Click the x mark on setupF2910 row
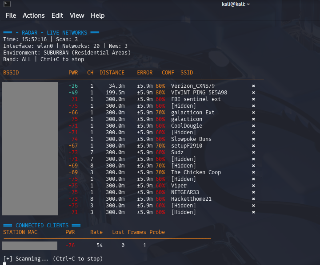 (253, 146)
